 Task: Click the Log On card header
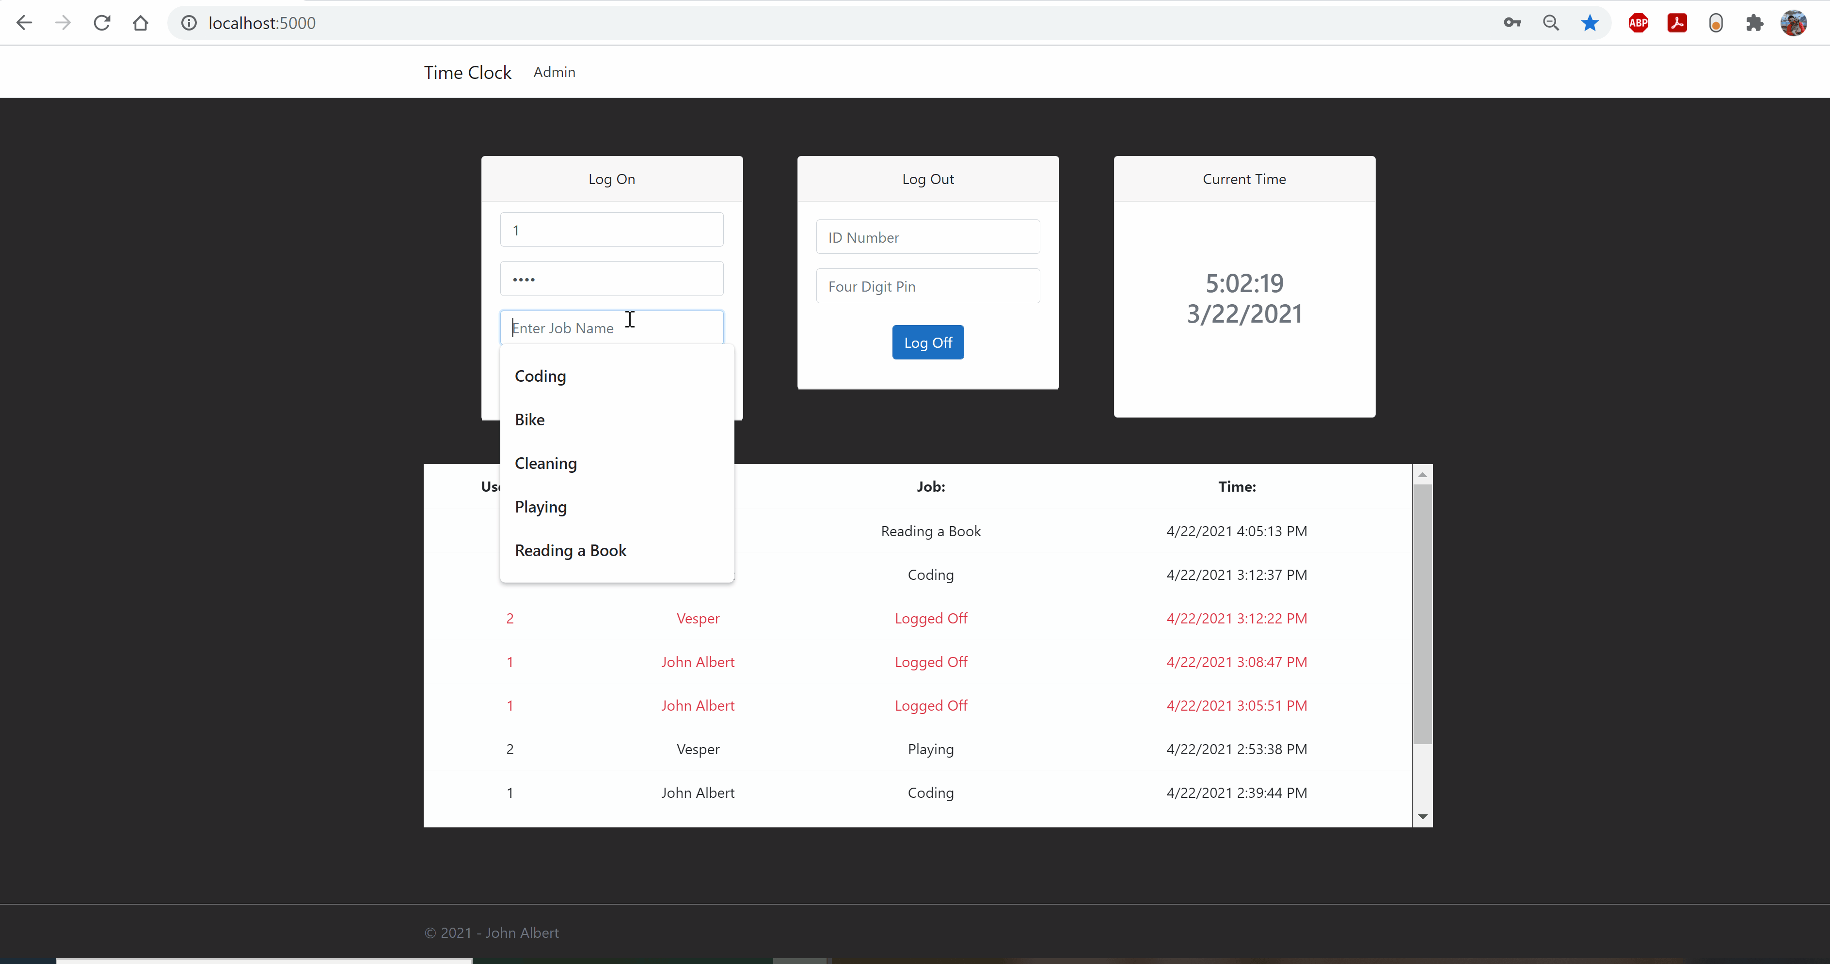point(612,179)
